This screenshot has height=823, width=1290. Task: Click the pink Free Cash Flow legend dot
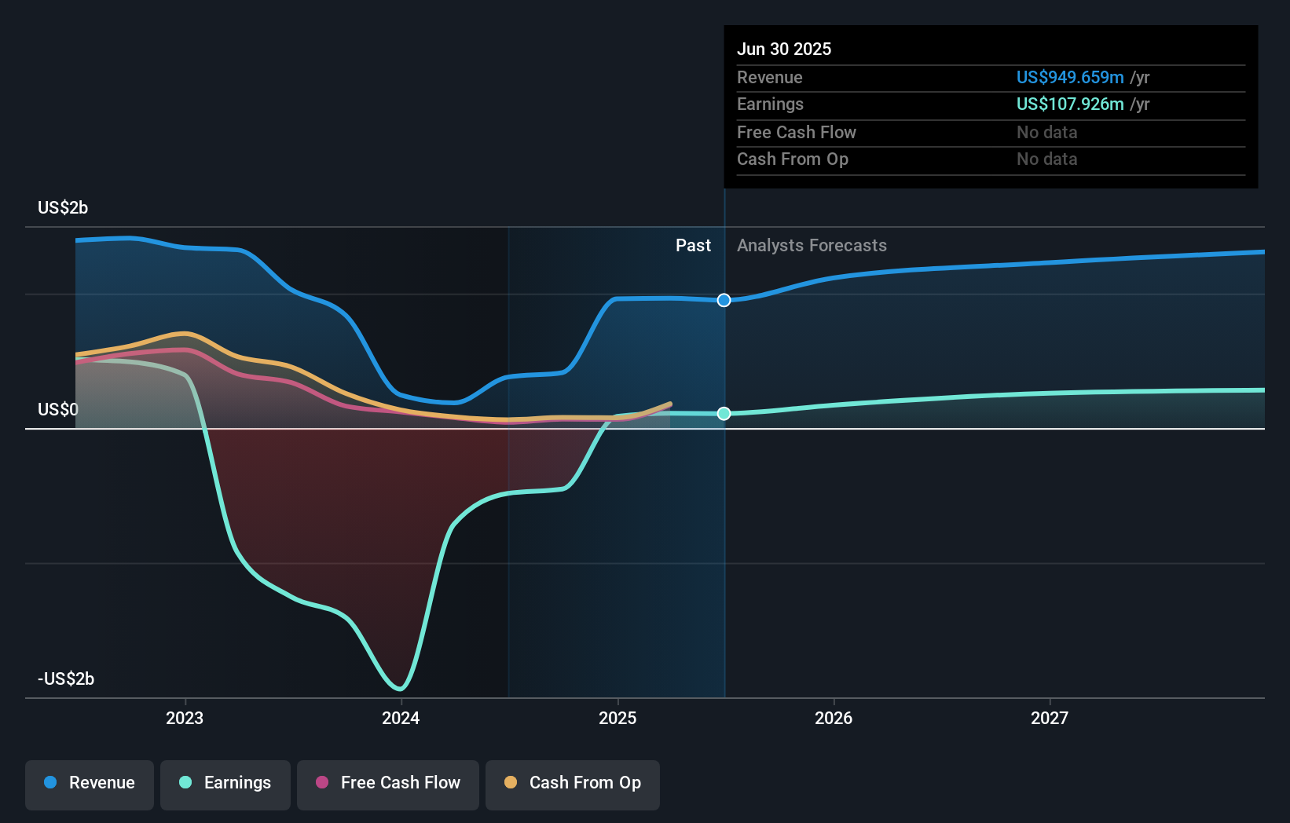322,782
